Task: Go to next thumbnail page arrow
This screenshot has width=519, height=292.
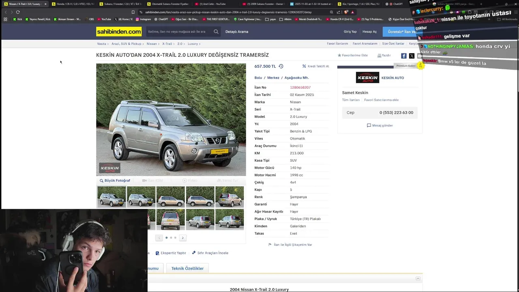Action: coord(183,238)
